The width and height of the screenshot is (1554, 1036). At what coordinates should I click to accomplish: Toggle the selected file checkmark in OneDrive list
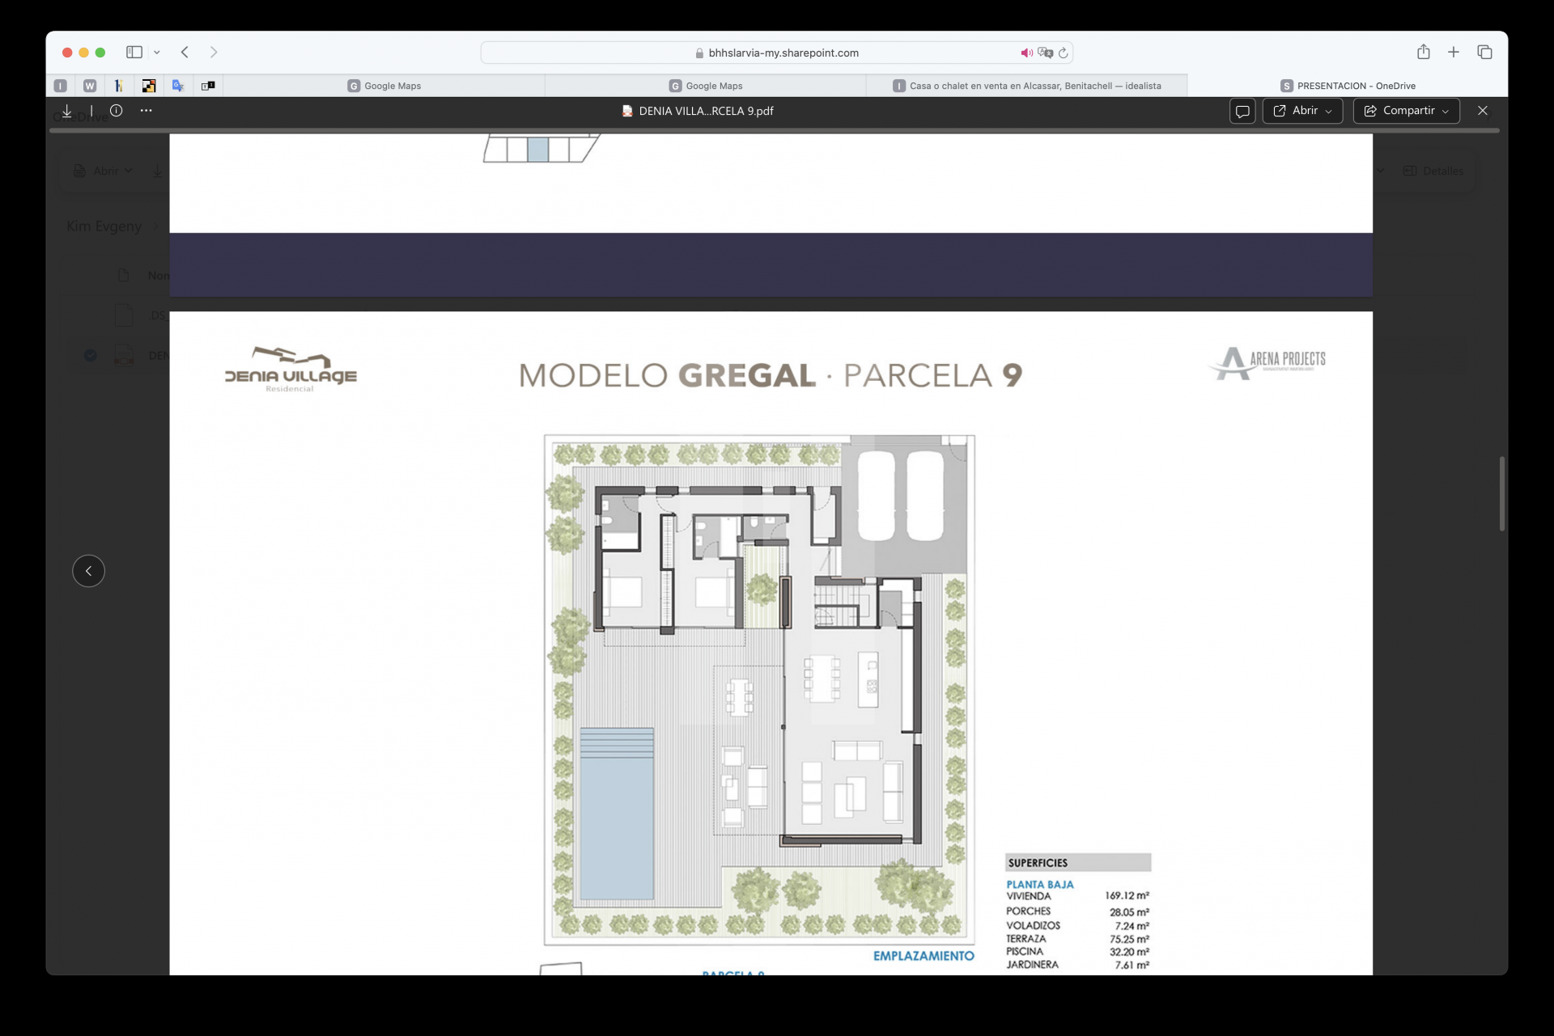[x=91, y=355]
